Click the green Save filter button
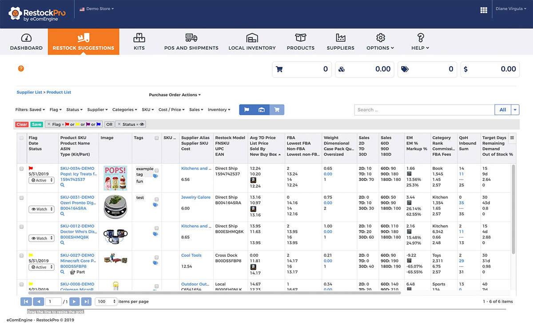Image resolution: width=533 pixels, height=325 pixels. click(x=37, y=125)
